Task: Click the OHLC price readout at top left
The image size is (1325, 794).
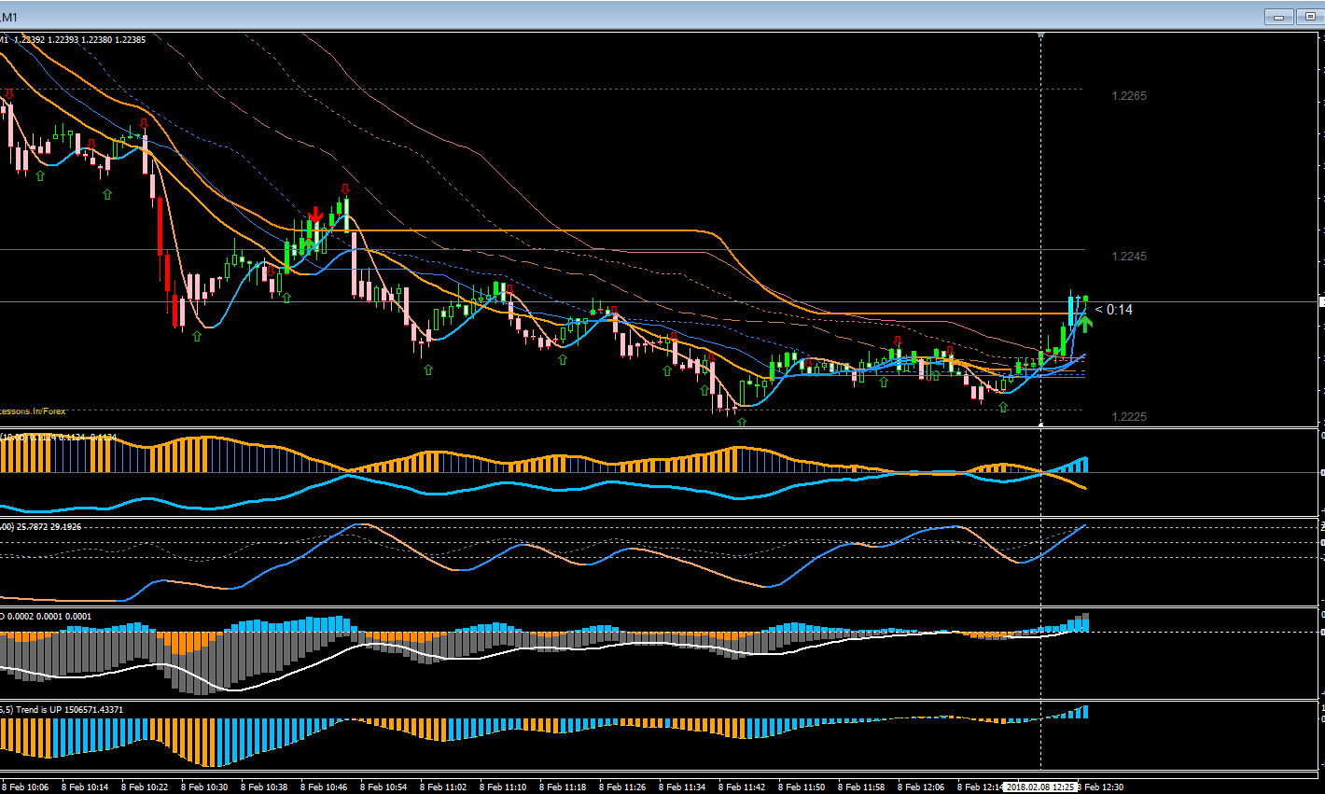Action: coord(79,40)
